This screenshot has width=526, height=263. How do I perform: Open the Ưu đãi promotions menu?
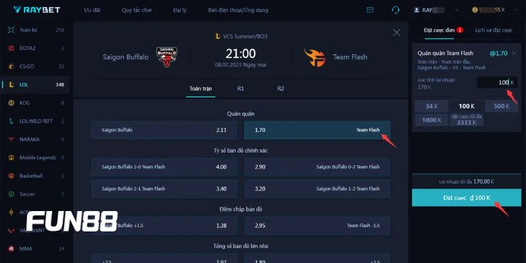tap(93, 11)
